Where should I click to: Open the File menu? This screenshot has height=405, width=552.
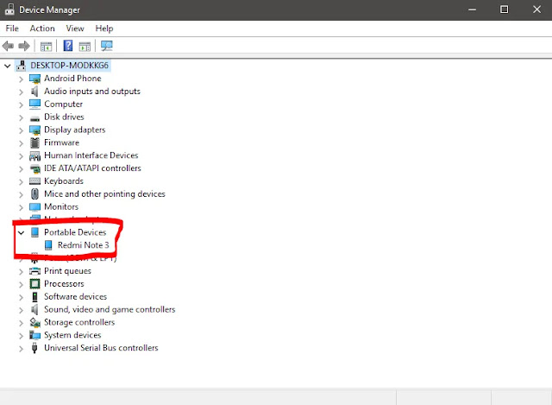click(12, 28)
